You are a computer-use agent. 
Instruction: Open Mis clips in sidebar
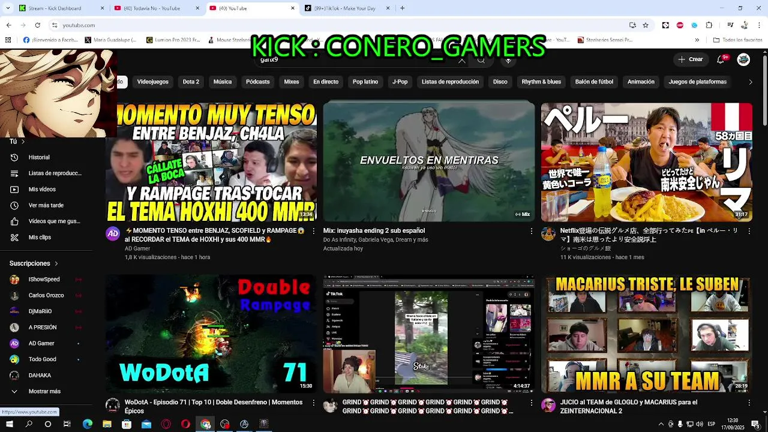(46, 237)
